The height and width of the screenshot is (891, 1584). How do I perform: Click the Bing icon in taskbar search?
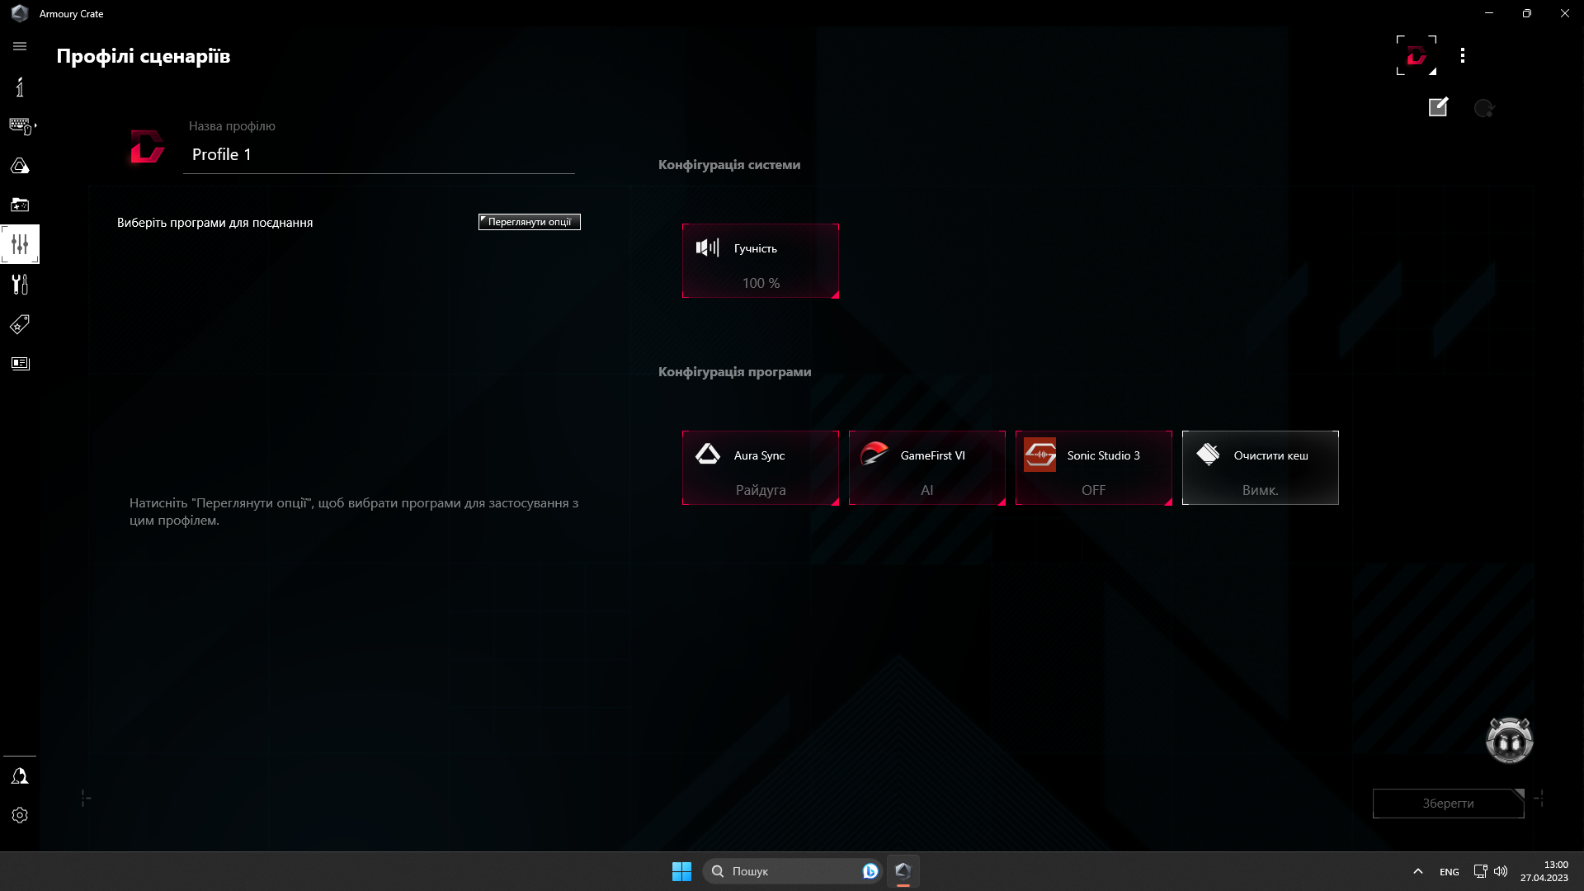(870, 871)
